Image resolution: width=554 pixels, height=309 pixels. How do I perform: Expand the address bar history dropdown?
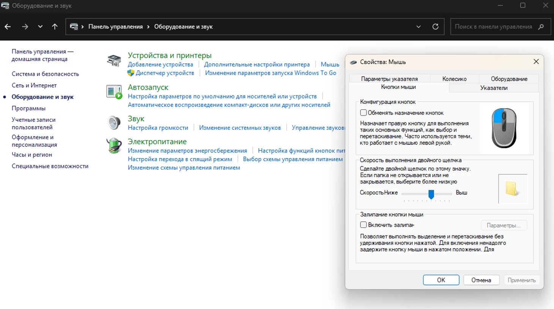click(418, 27)
